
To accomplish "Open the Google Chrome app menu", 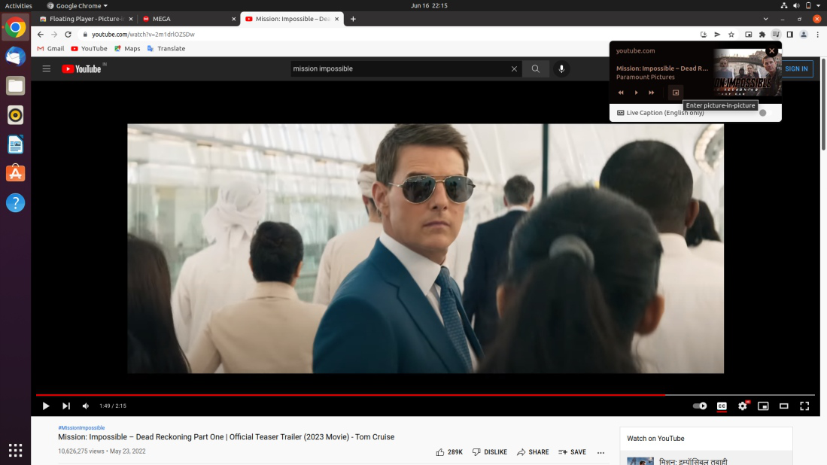I will click(x=77, y=6).
